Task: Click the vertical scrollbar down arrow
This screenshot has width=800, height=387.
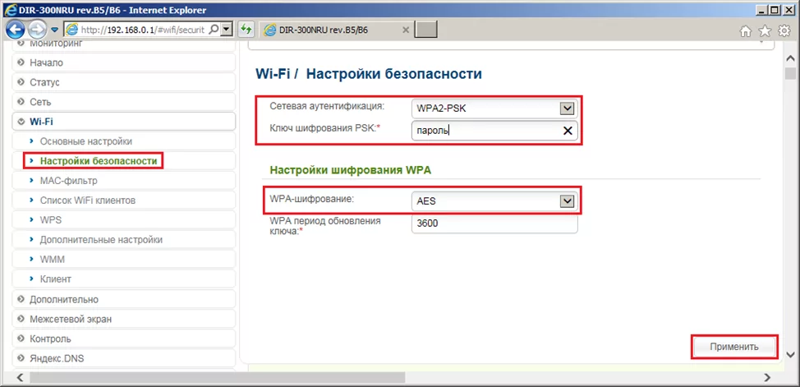Action: point(790,354)
